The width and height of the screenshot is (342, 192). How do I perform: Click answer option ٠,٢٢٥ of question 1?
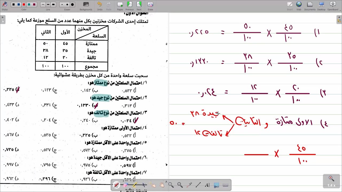coord(12,90)
